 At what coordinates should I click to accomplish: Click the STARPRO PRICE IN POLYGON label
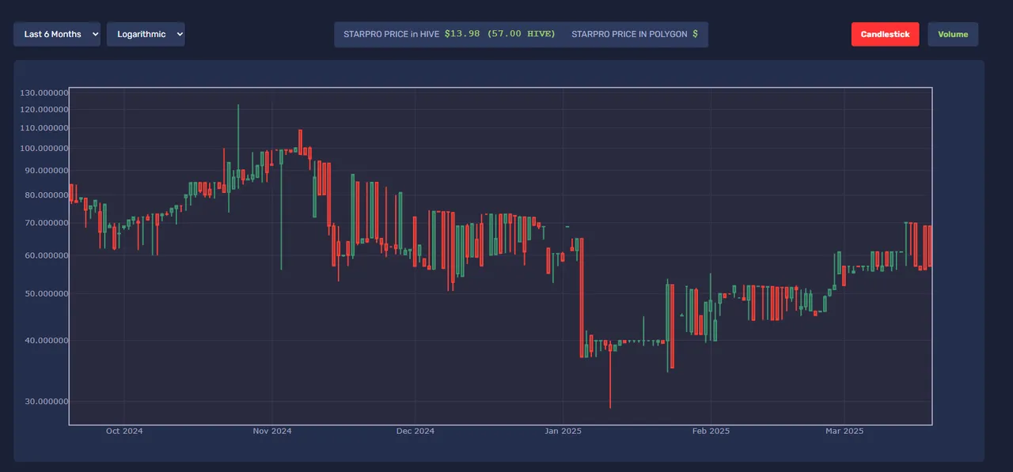click(629, 34)
